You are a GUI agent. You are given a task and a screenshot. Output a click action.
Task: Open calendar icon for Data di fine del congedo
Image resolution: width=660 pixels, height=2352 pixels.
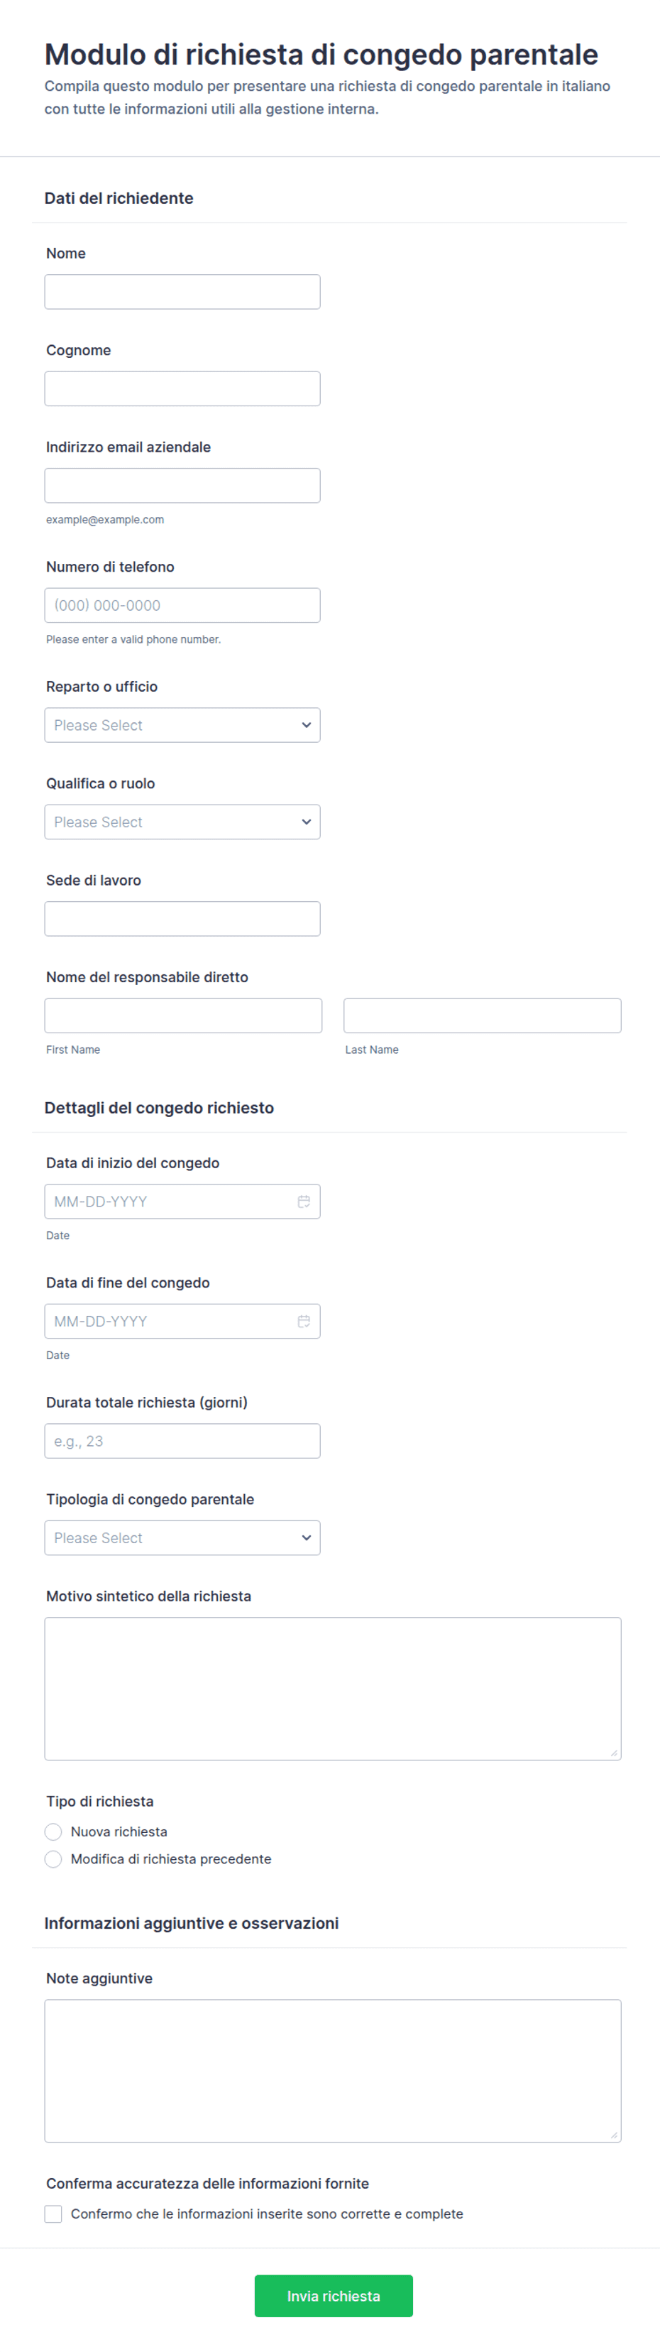(304, 1321)
